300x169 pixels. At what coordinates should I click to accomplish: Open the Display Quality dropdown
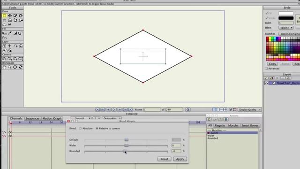249,109
